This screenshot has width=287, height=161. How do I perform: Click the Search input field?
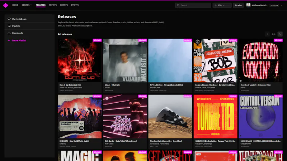pos(193,5)
